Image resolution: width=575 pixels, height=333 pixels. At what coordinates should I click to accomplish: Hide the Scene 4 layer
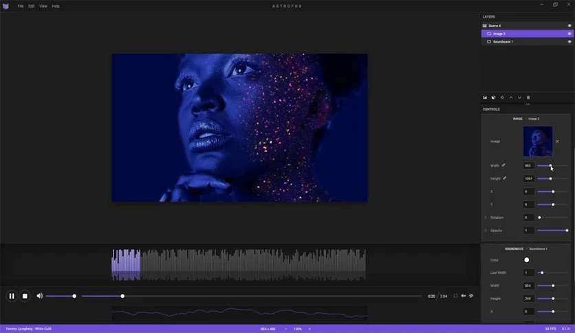[569, 25]
